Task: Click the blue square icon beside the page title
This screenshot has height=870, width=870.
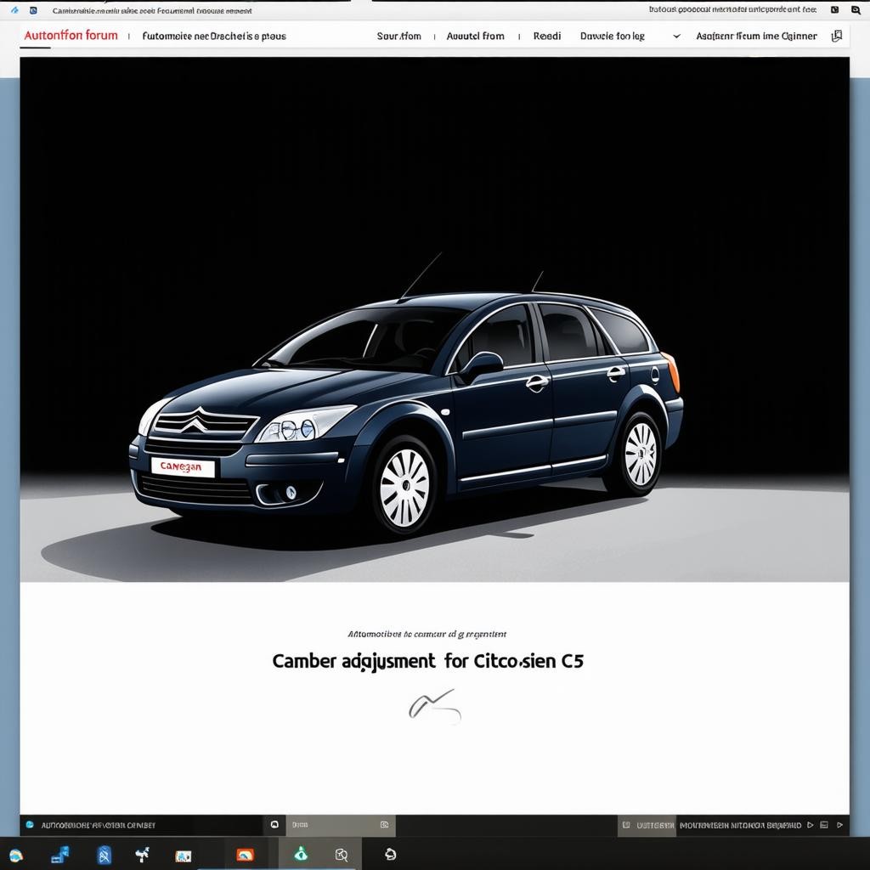Action: pos(33,10)
